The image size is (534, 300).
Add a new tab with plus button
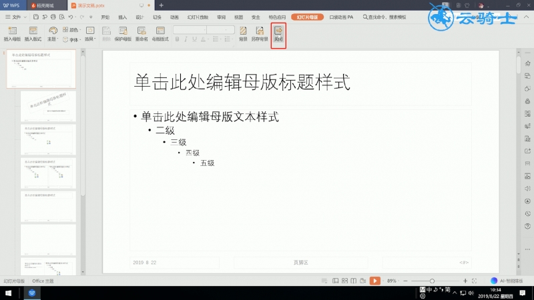tap(161, 5)
